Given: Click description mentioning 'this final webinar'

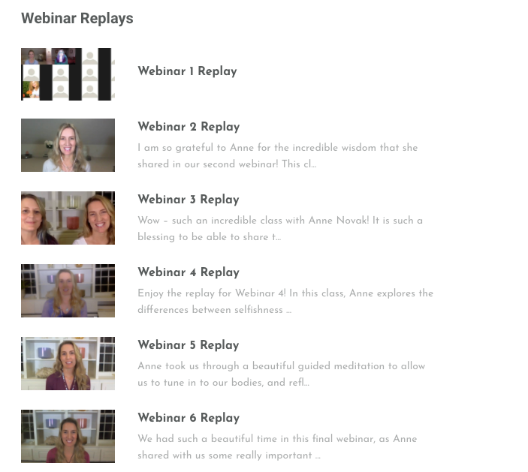Looking at the screenshot, I should click(277, 446).
